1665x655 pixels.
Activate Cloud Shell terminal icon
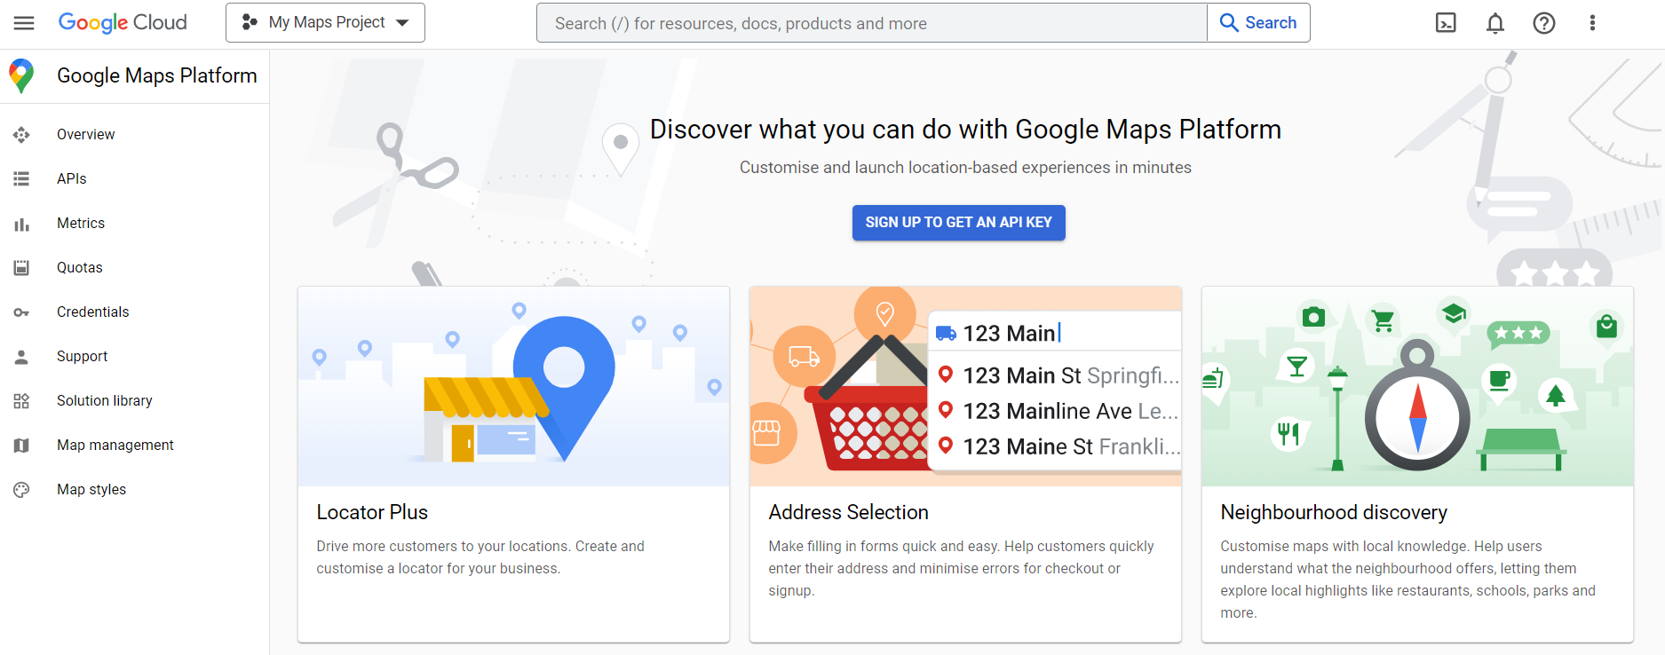click(1446, 23)
